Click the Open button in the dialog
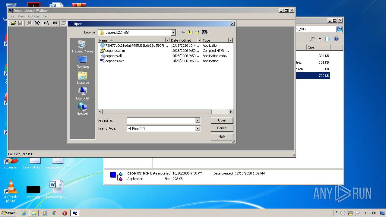386x217 pixels. (222, 120)
